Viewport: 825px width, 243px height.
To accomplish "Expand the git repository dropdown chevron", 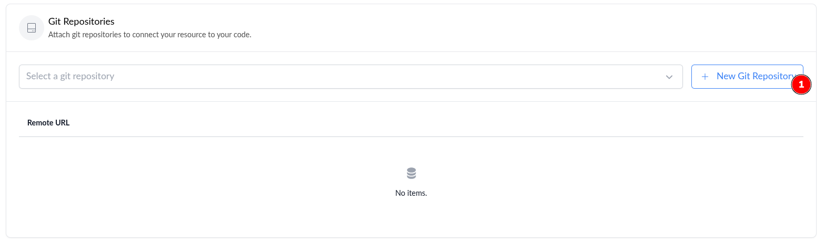I will point(669,77).
